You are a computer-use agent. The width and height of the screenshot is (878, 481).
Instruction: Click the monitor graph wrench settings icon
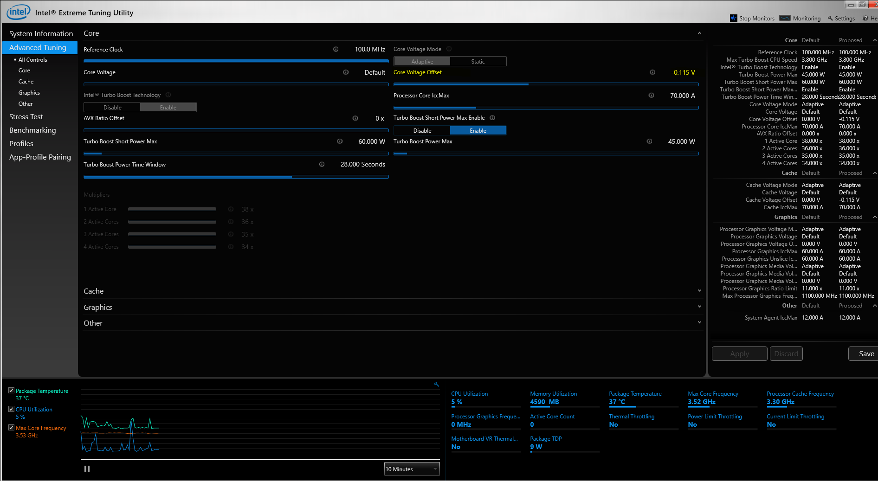click(436, 384)
